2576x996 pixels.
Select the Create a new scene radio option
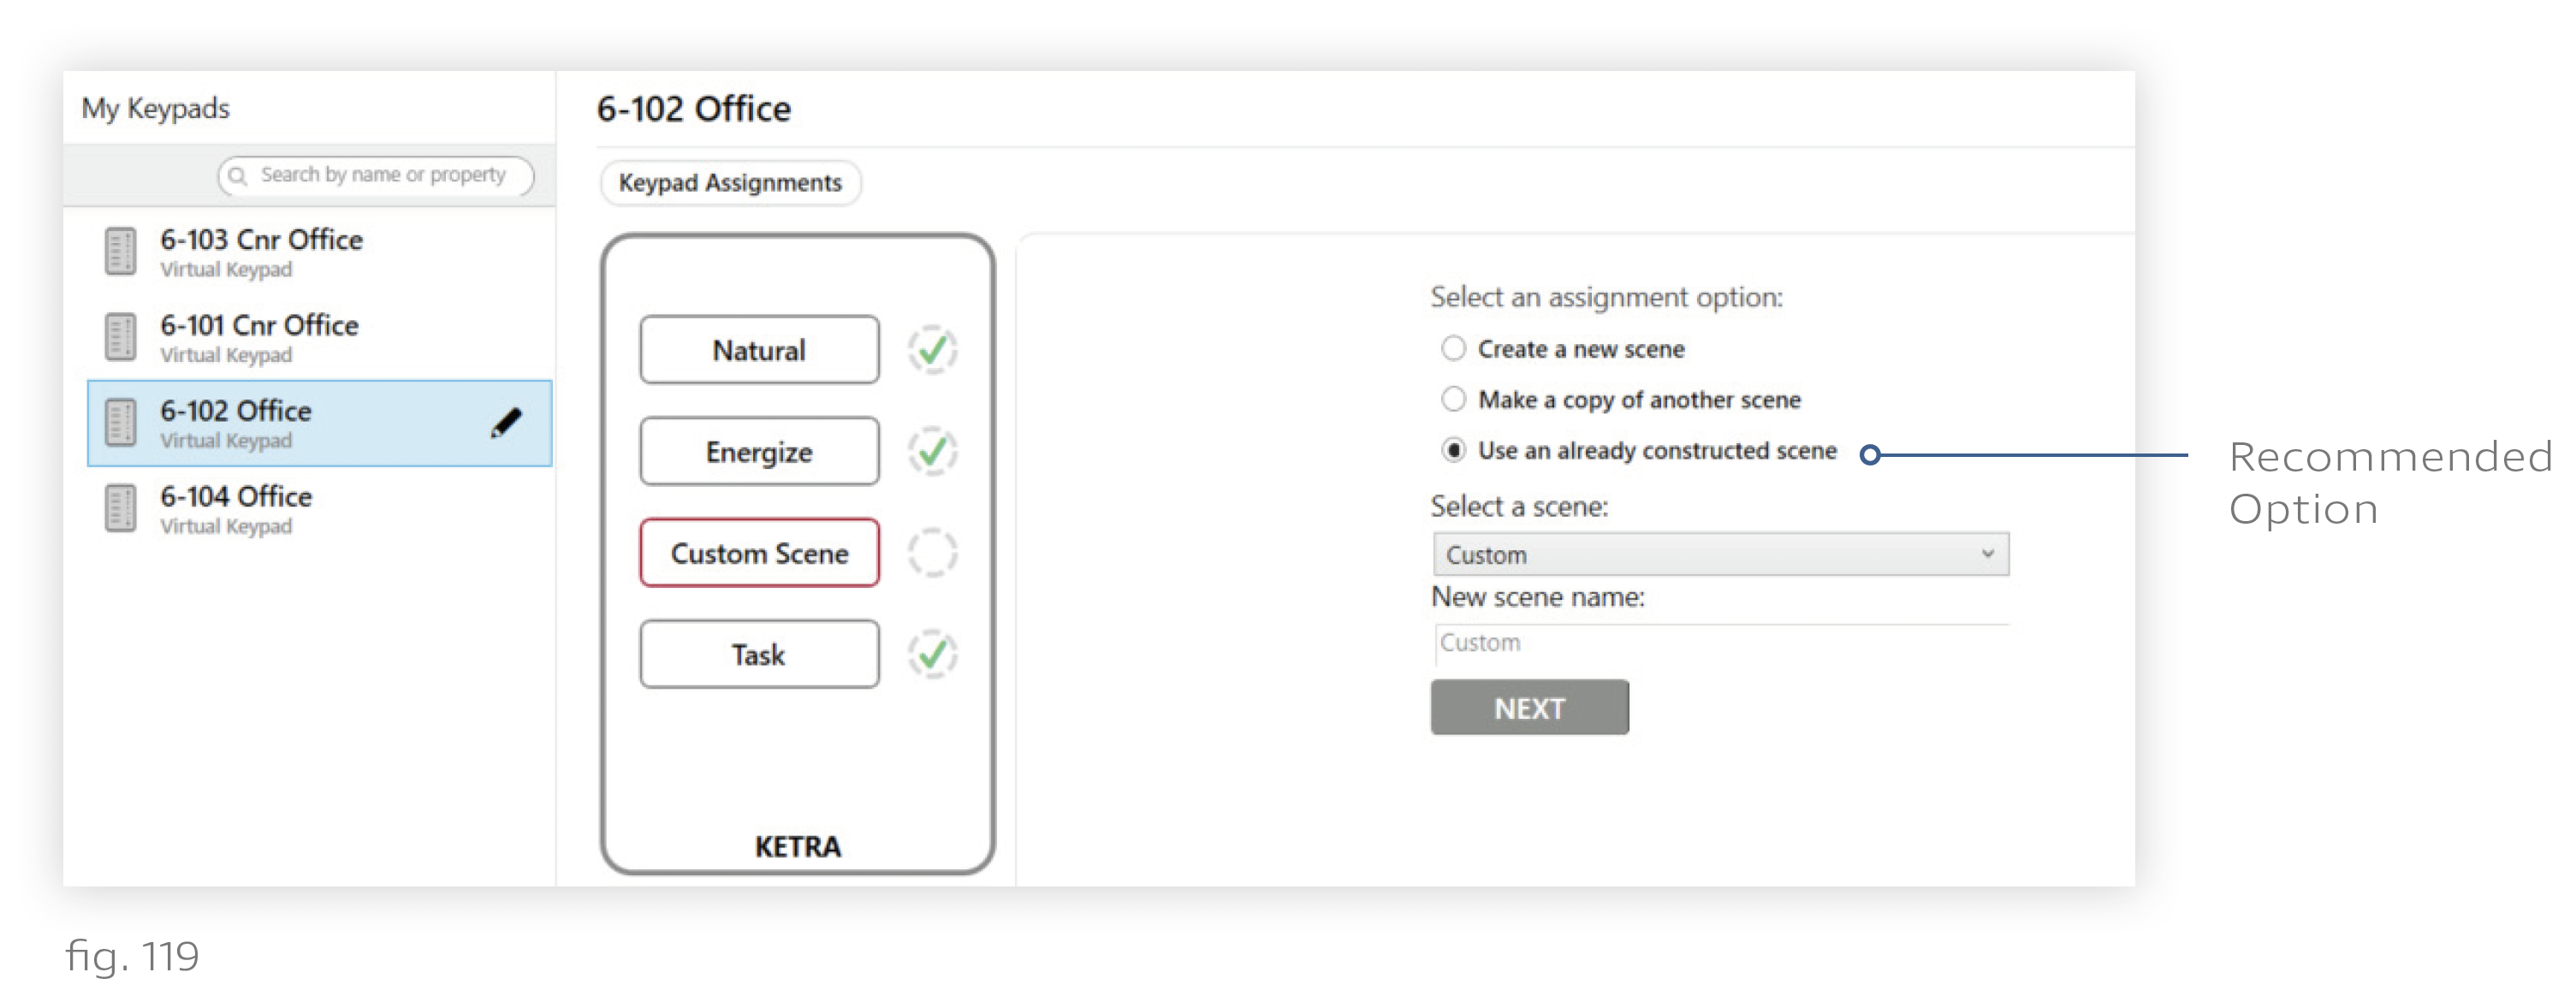click(x=1453, y=348)
